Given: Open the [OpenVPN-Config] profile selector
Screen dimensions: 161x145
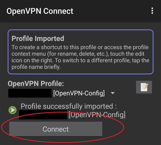Looking at the screenshot, I should pyautogui.click(x=79, y=93).
